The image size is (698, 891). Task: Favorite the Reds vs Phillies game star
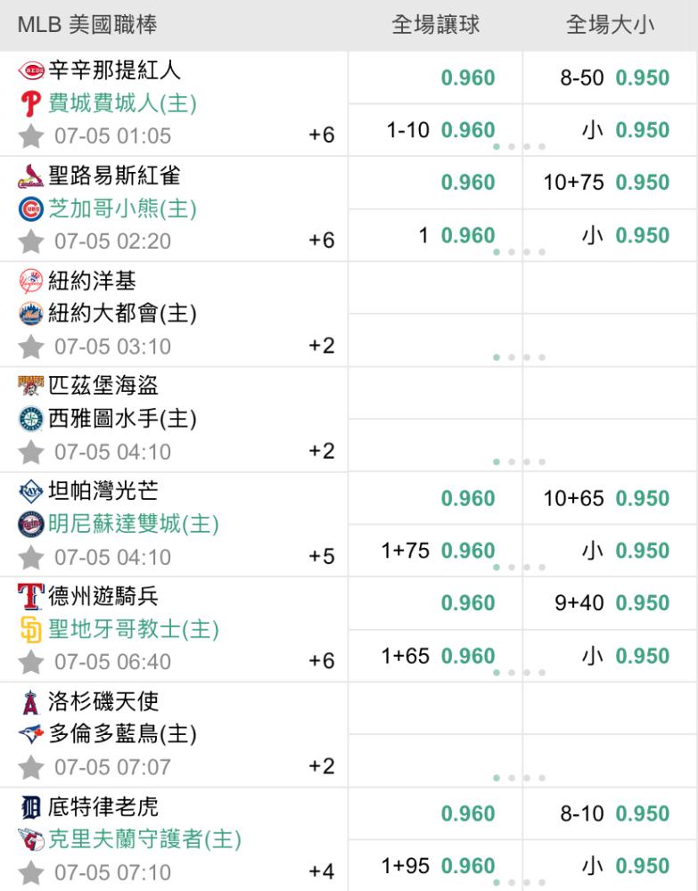[x=30, y=136]
